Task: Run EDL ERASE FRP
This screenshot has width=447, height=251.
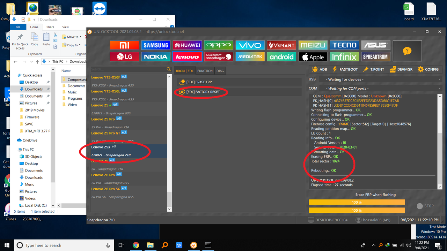Action: pos(239,82)
